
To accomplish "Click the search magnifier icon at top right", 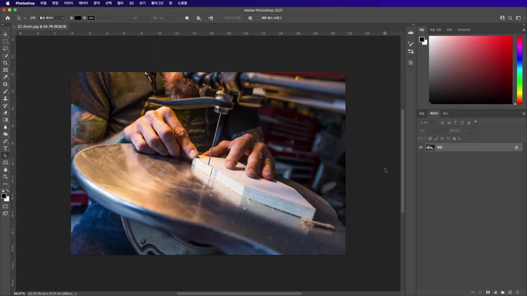I will coord(510,18).
